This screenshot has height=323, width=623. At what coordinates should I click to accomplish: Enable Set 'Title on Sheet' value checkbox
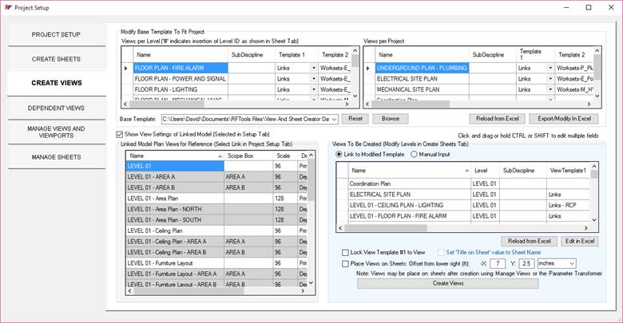(440, 252)
